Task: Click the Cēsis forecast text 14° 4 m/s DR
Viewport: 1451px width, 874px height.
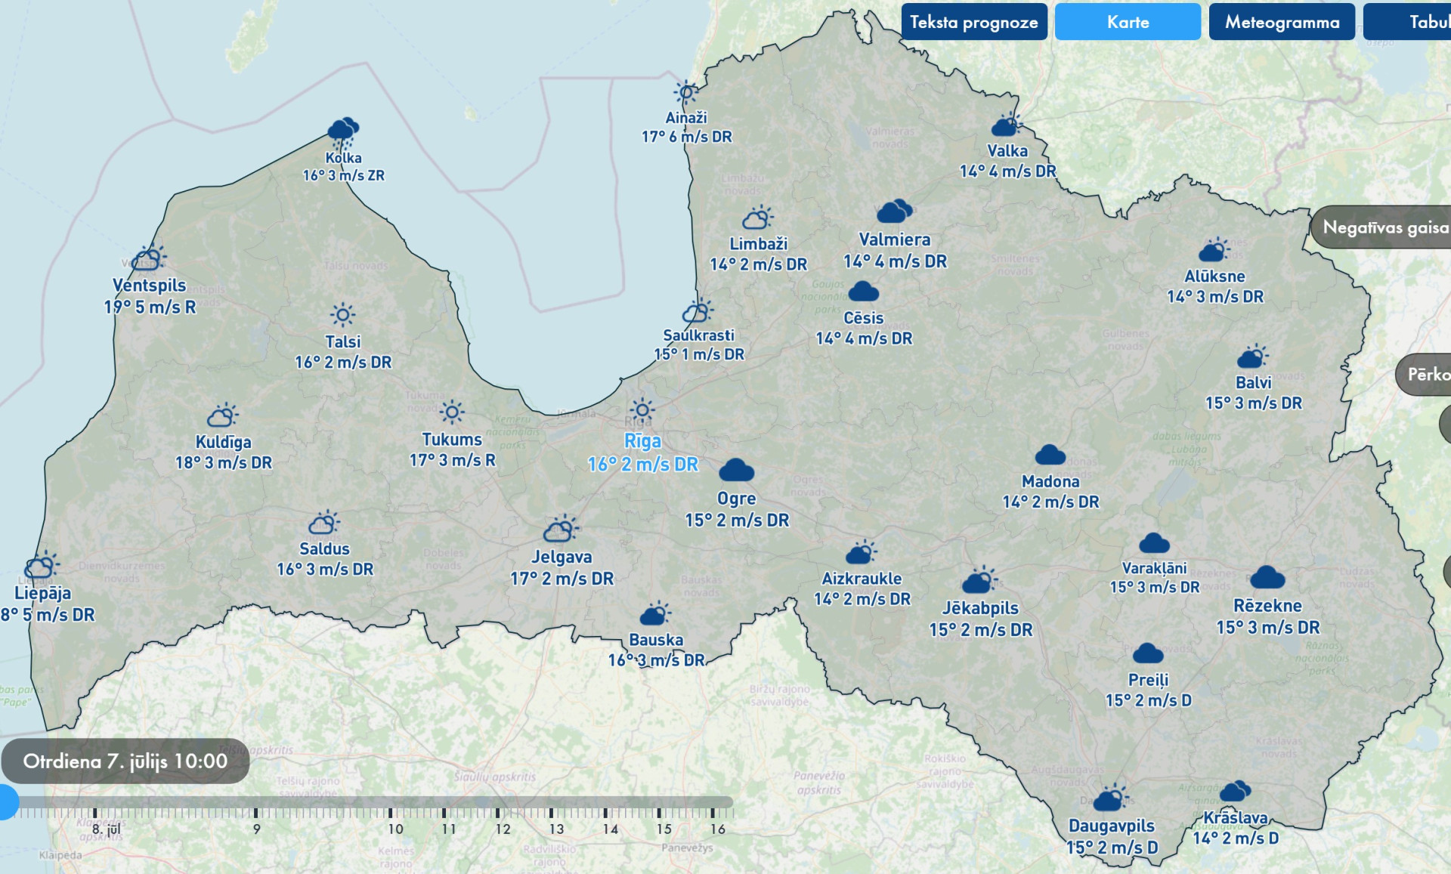Action: coord(864,338)
